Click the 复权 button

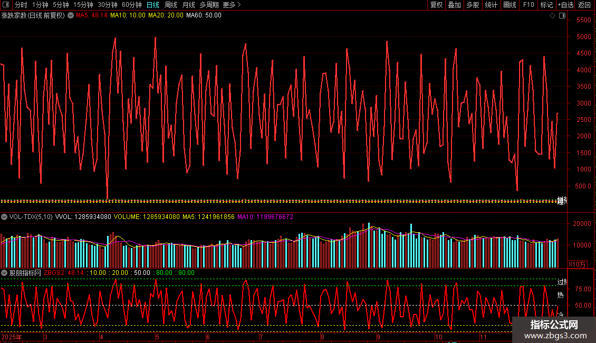(x=437, y=5)
